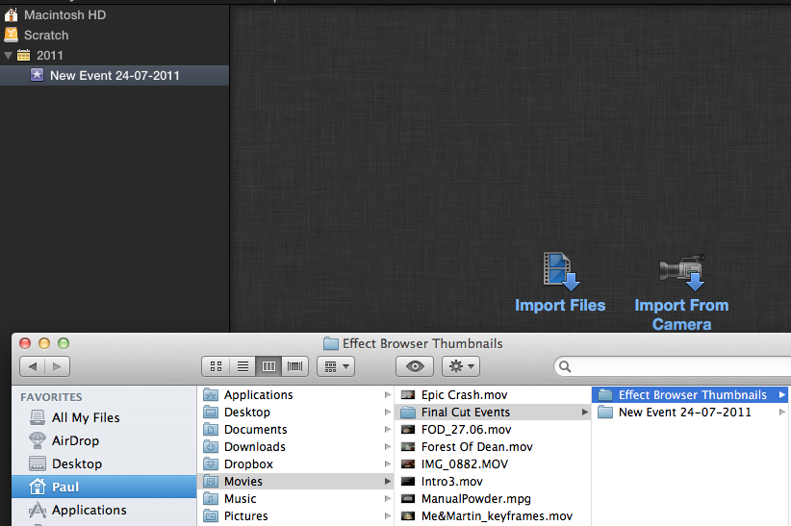Click the Finder search field
This screenshot has width=791, height=526.
point(674,366)
